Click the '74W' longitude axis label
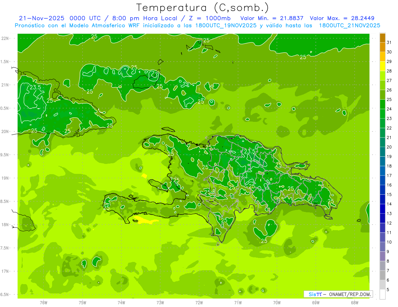The width and height of the screenshot is (398, 307). (x=121, y=303)
